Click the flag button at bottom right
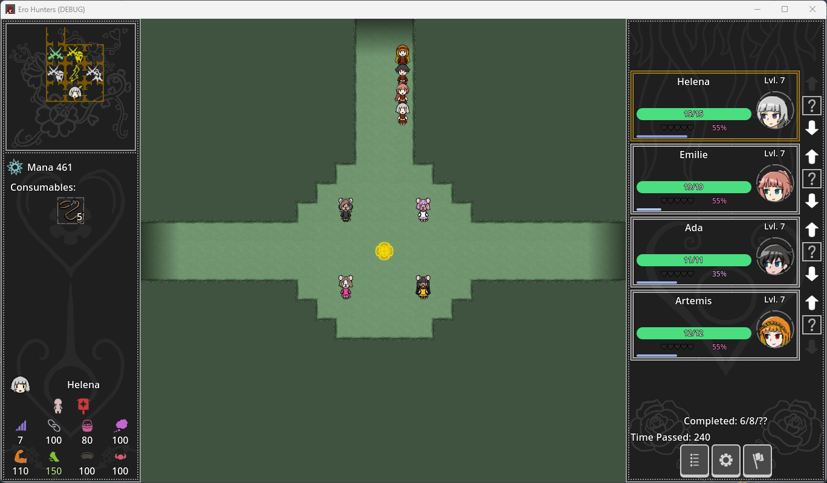The height and width of the screenshot is (483, 827). pos(757,460)
